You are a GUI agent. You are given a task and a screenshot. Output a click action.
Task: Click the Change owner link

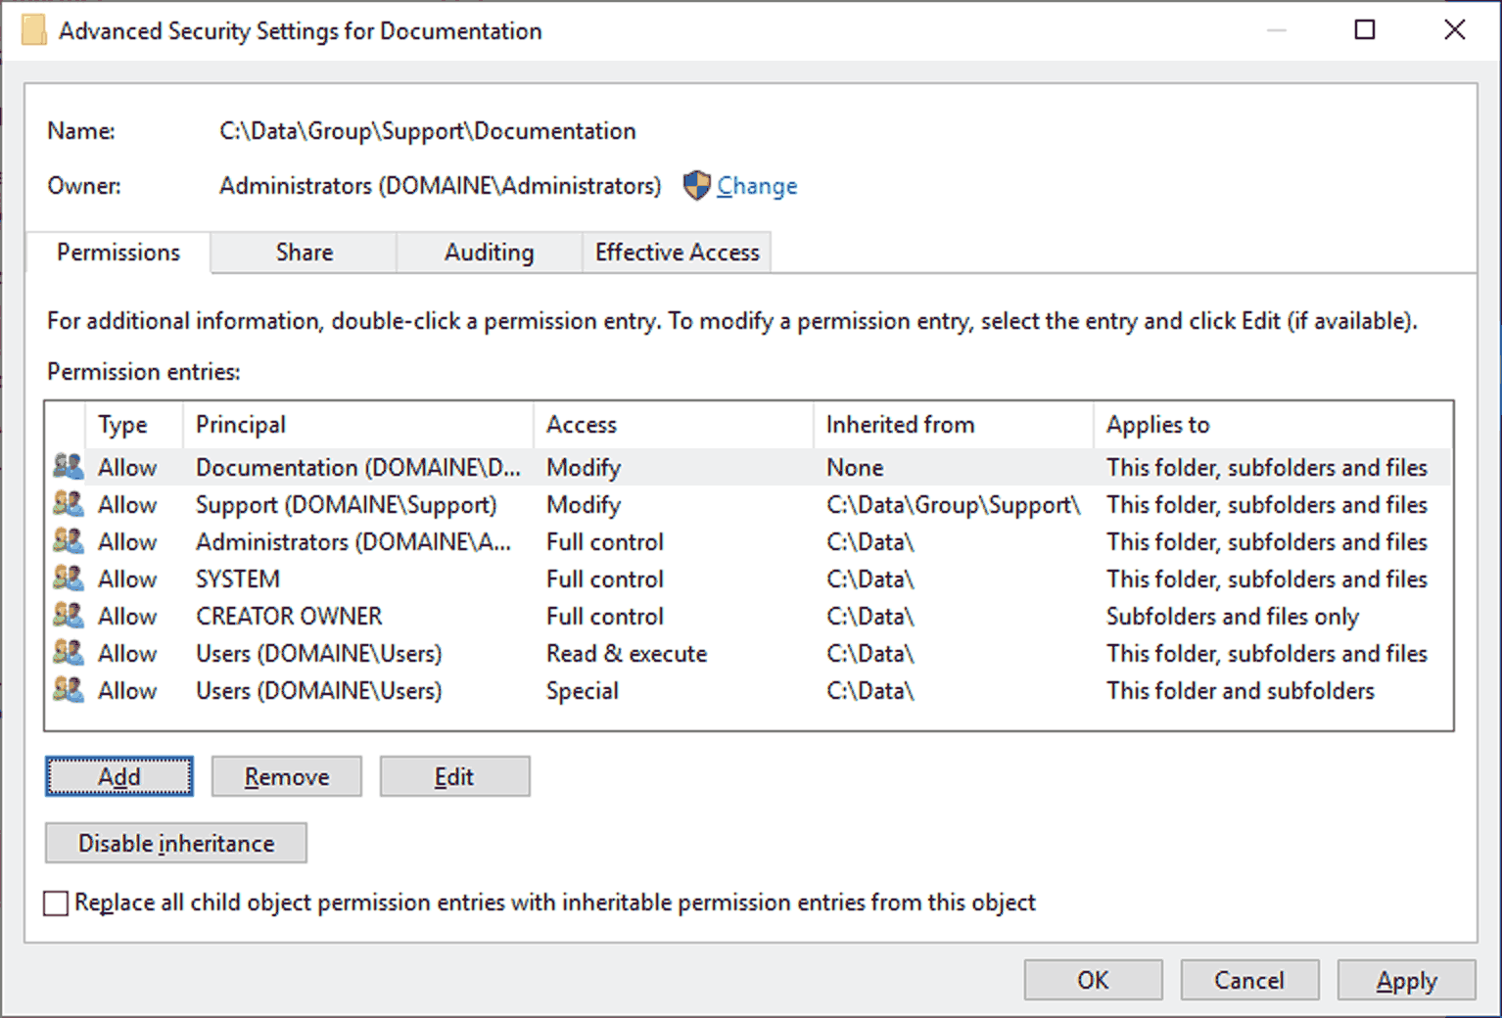tap(757, 186)
